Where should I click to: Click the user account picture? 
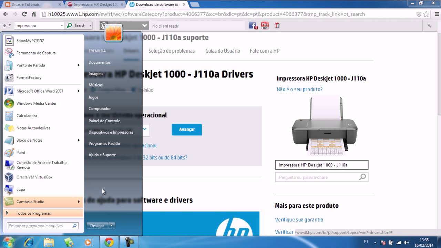(x=114, y=33)
